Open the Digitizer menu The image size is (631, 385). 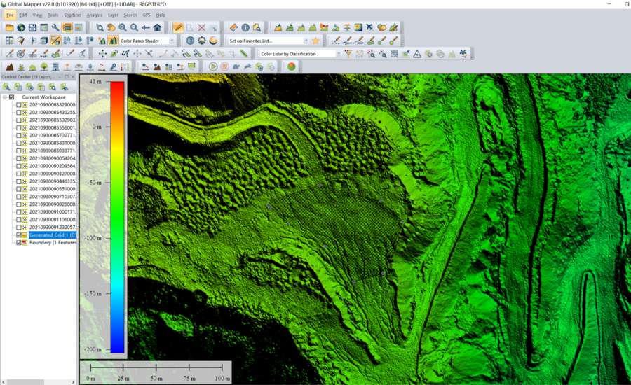coord(72,15)
